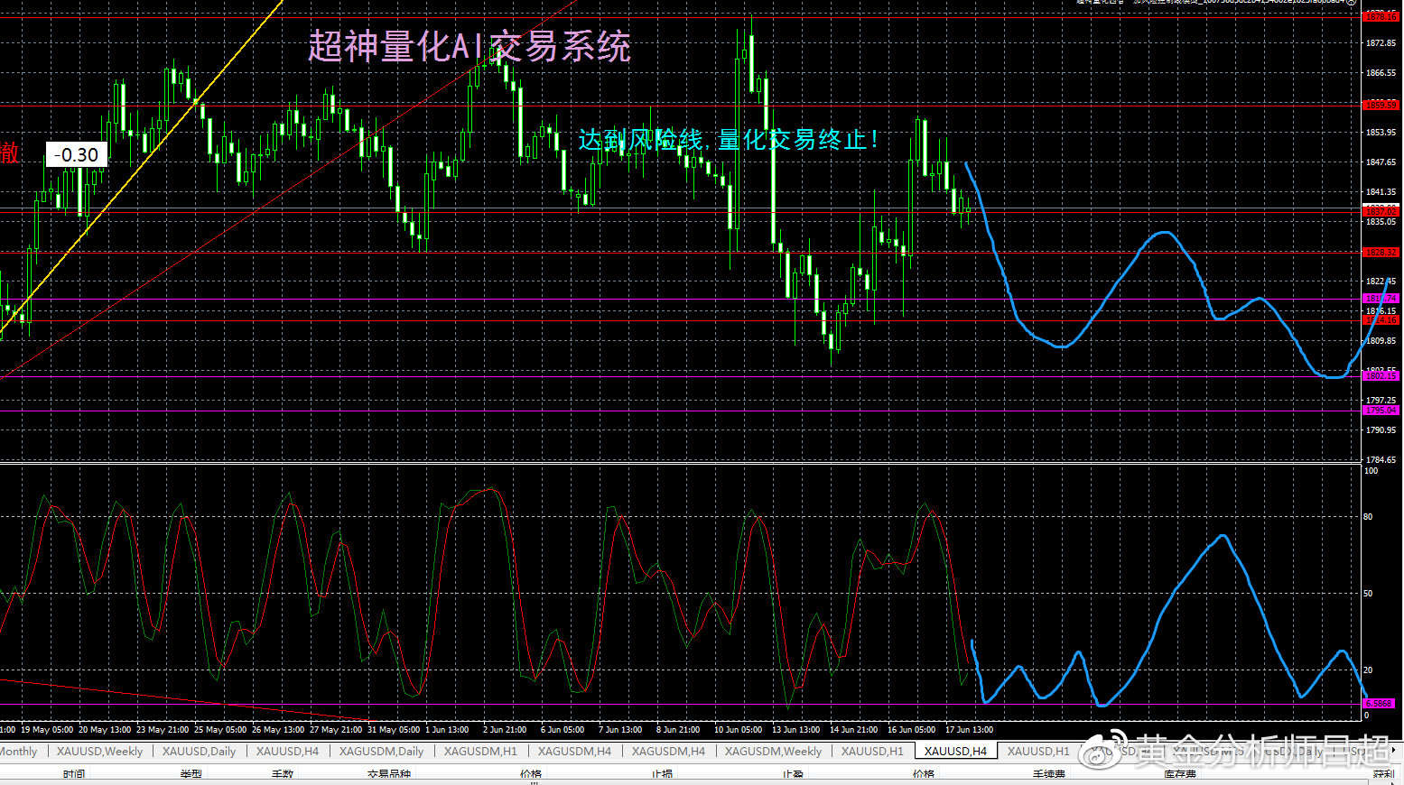
Task: Open the XAGUSDM,H1 chart tab
Action: 480,751
